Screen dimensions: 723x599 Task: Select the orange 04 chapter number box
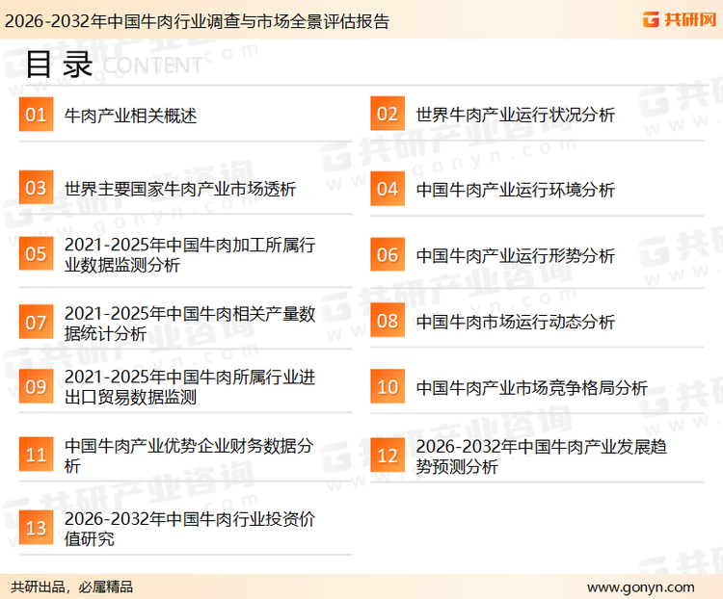388,189
